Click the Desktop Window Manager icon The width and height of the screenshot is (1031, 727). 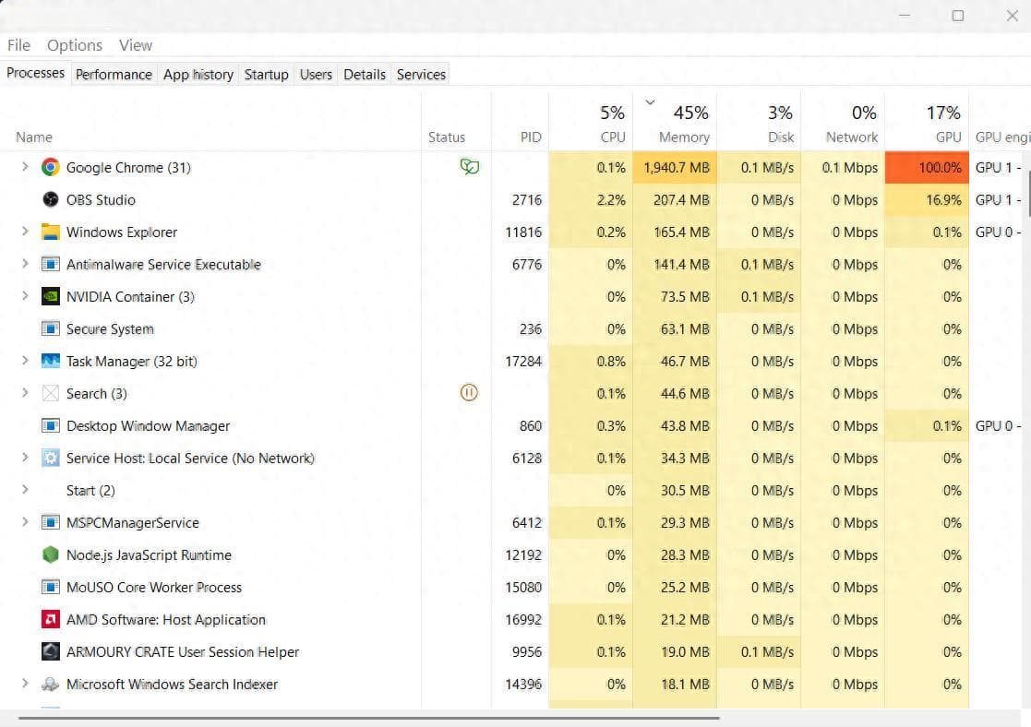[51, 425]
